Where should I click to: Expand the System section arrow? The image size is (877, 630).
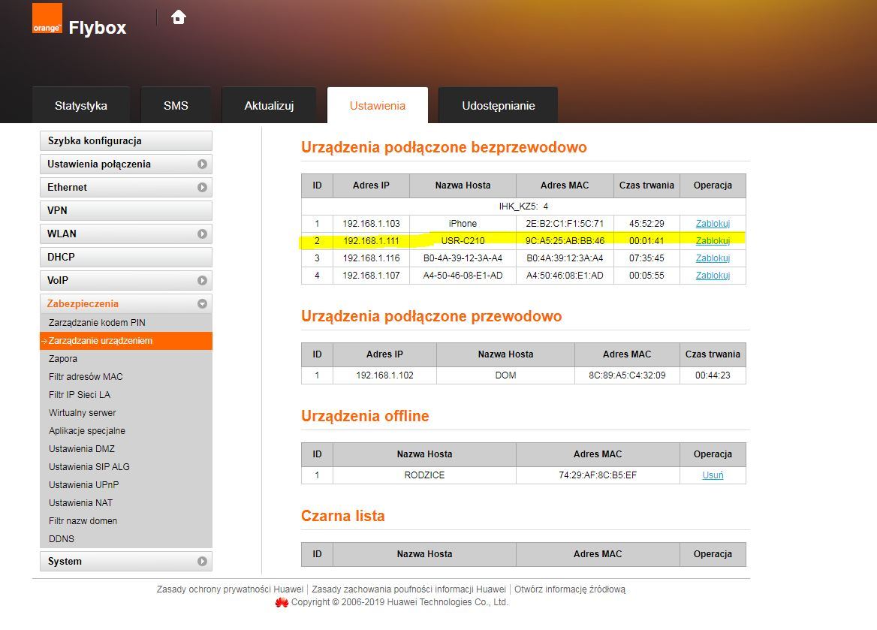[202, 562]
